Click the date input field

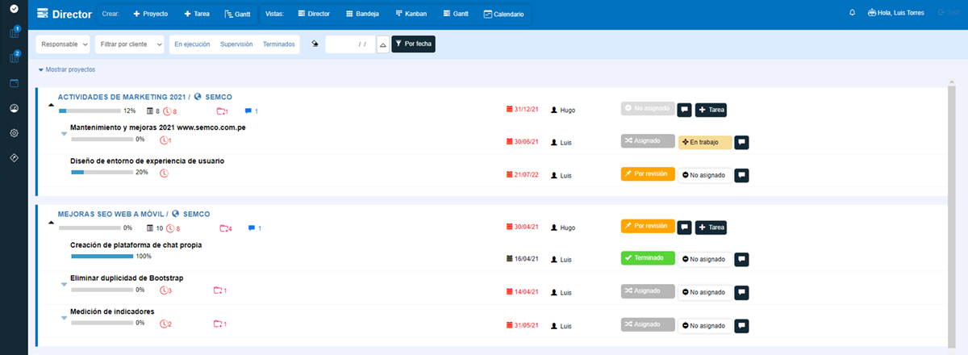click(350, 44)
